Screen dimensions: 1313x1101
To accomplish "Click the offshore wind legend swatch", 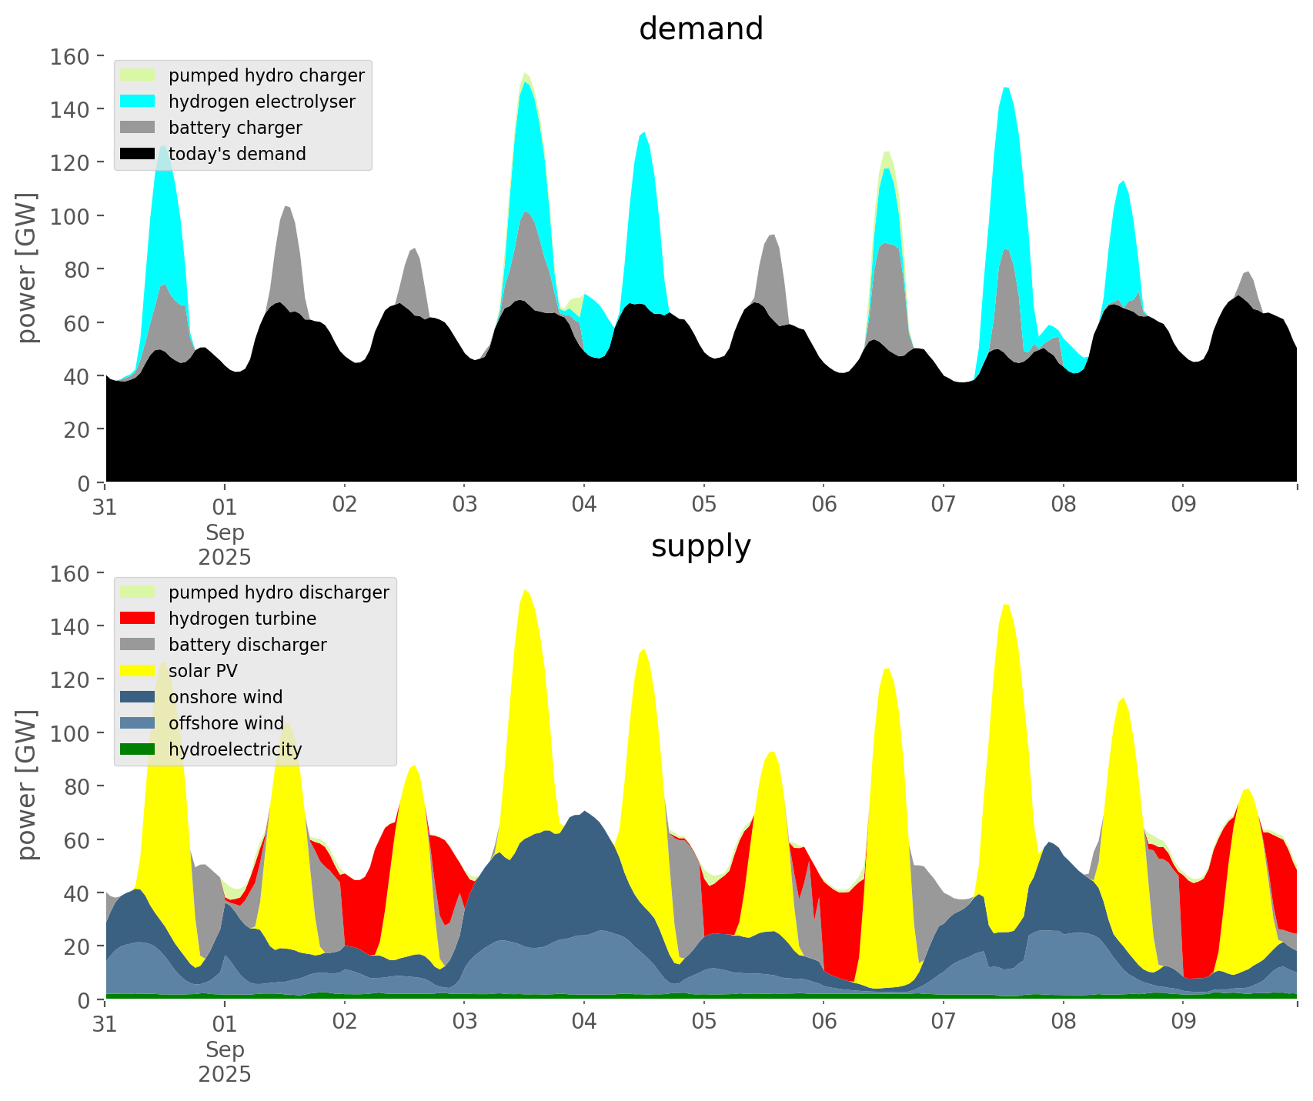I will pos(138,723).
